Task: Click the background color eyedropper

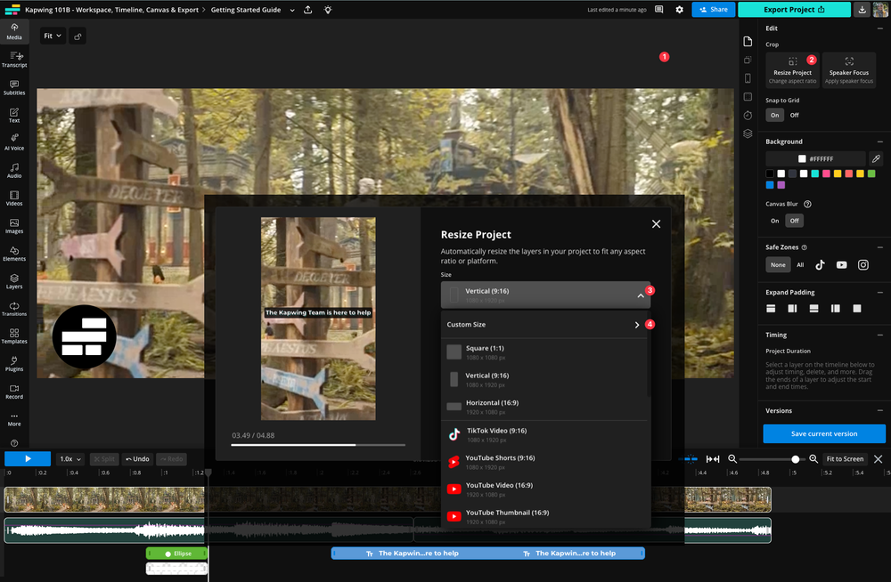Action: (876, 158)
